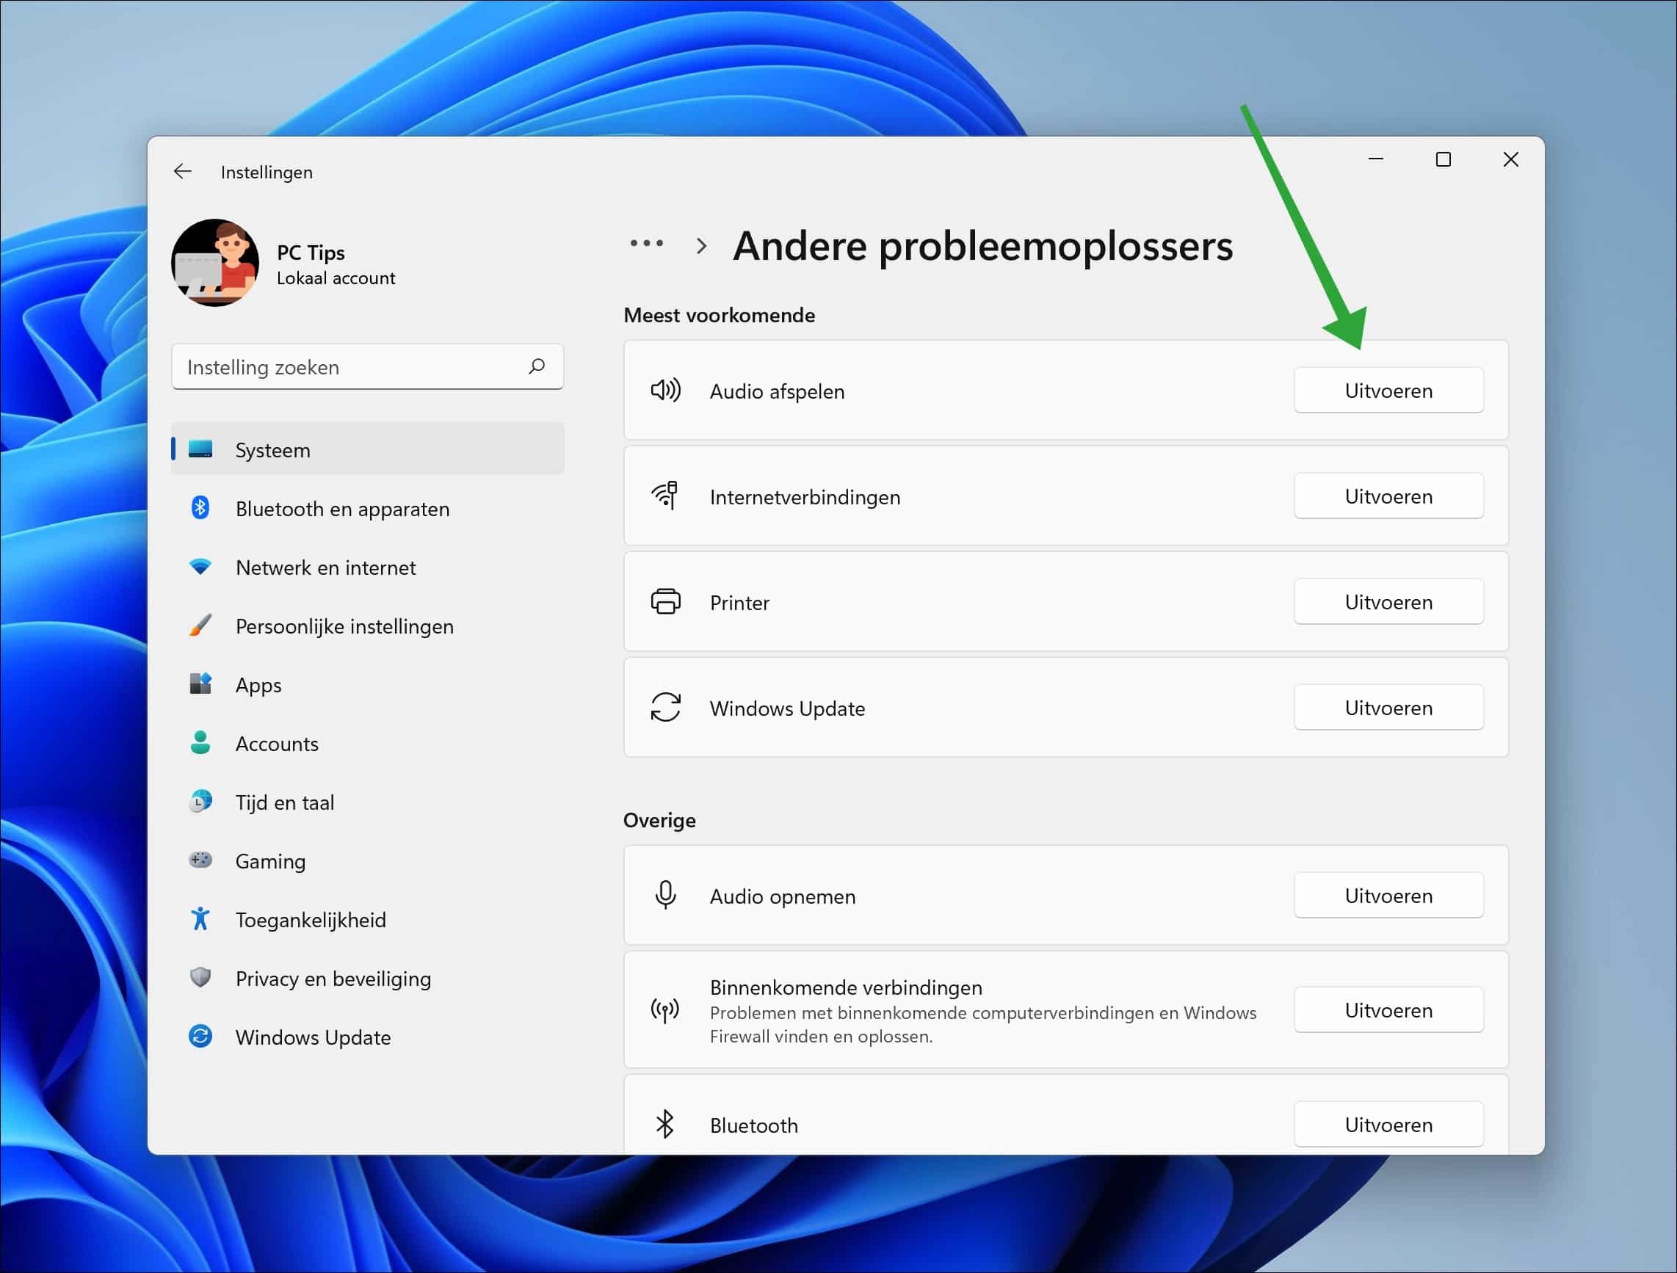Image resolution: width=1677 pixels, height=1273 pixels.
Task: Click the Toegankelijkheid figure icon
Action: [200, 918]
